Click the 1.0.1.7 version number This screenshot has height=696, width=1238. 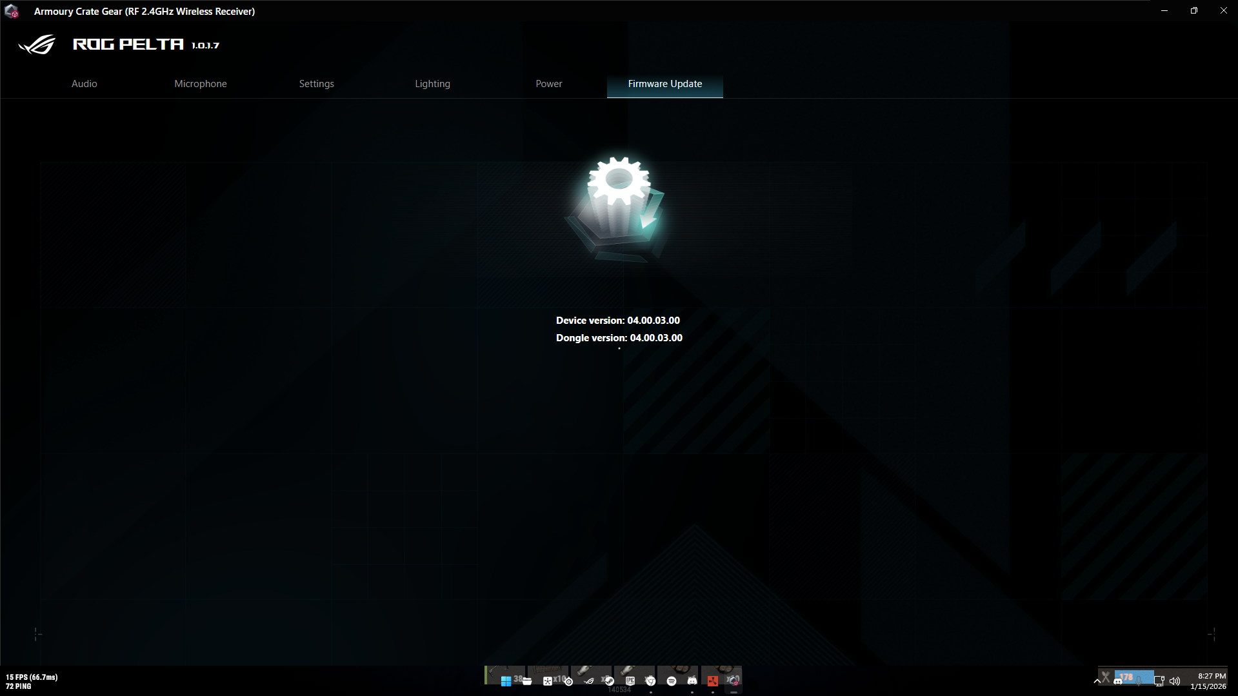point(205,45)
